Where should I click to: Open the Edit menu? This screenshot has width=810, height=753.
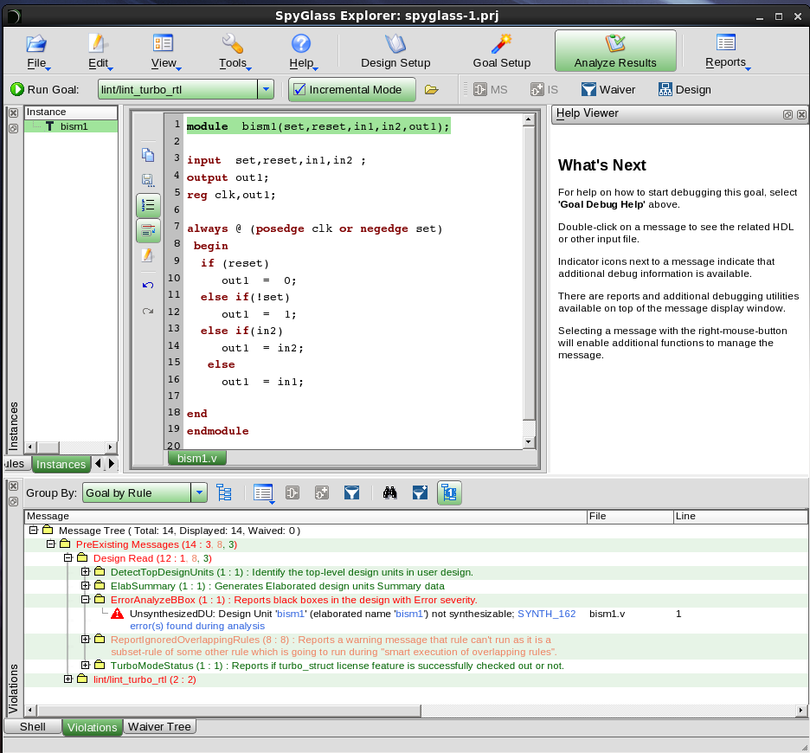pos(98,52)
